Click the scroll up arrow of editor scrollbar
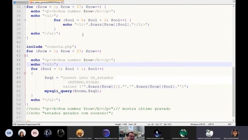The image size is (248, 140). (234, 6)
